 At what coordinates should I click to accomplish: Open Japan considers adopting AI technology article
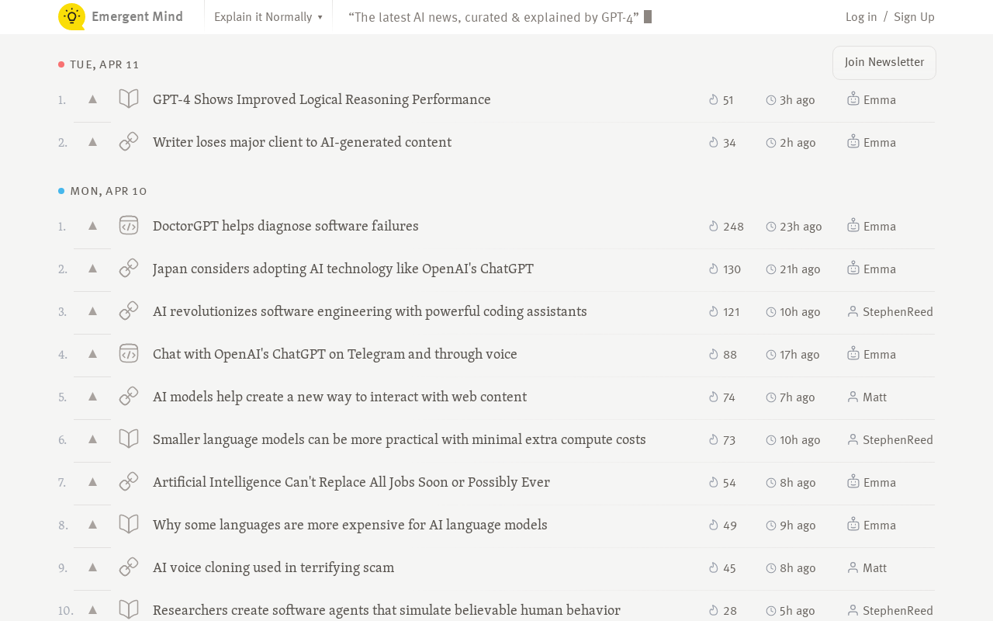343,269
